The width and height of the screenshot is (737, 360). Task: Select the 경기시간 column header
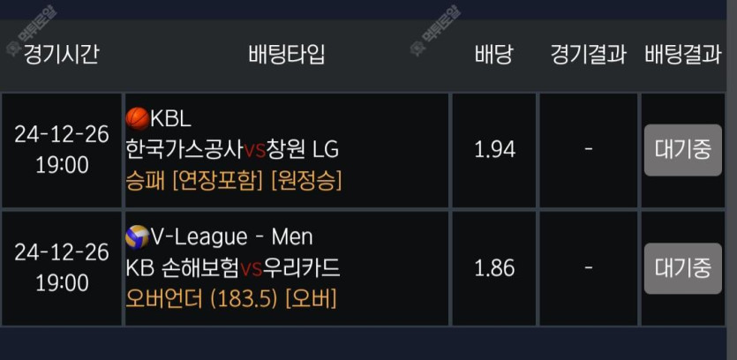pos(62,55)
